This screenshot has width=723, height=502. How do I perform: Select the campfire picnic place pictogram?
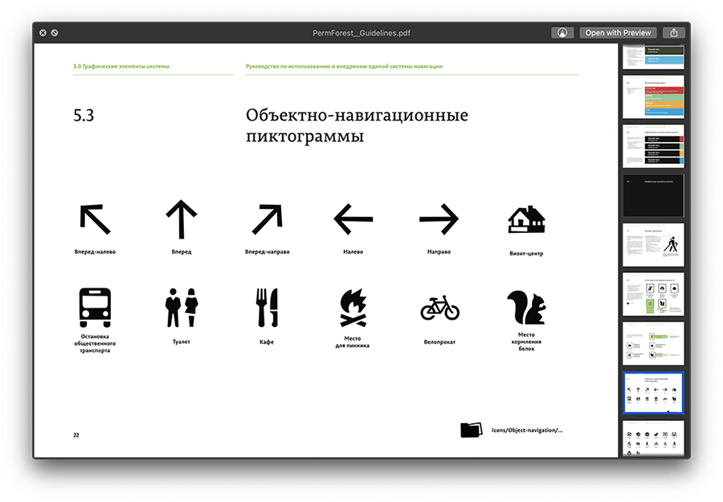tap(353, 308)
